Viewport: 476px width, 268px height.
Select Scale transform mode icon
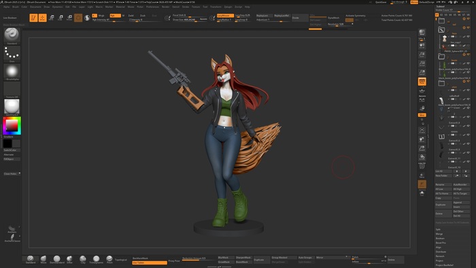(61, 18)
